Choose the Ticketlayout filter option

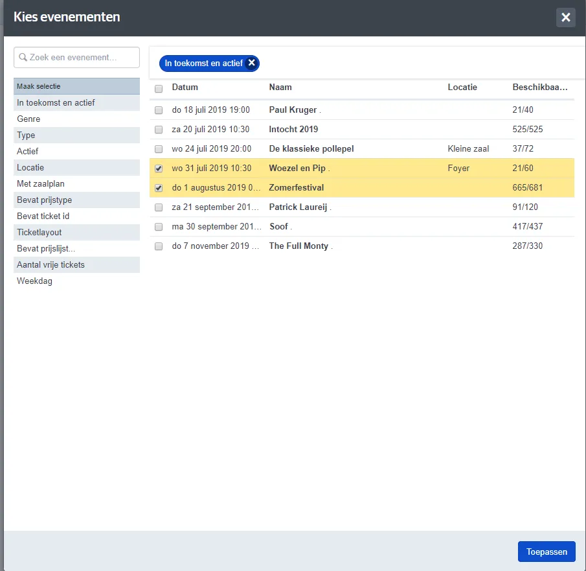[76, 233]
